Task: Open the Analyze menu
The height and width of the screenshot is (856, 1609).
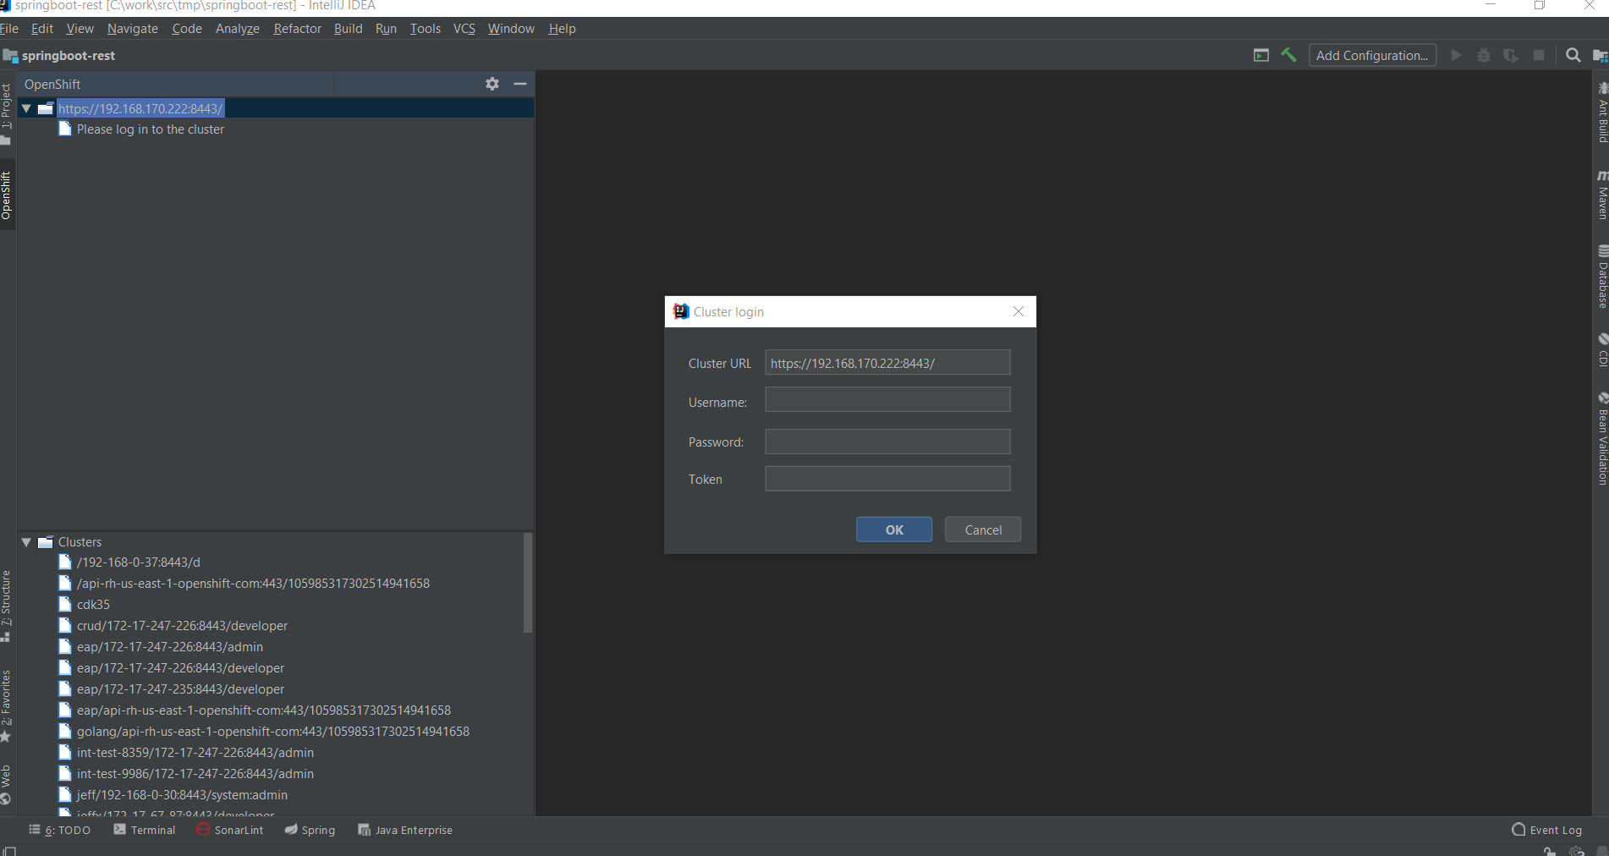Action: 238,28
